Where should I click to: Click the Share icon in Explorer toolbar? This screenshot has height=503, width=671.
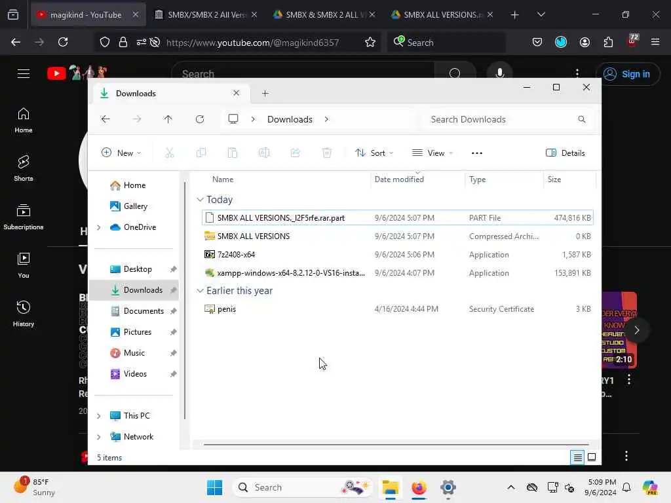point(296,153)
